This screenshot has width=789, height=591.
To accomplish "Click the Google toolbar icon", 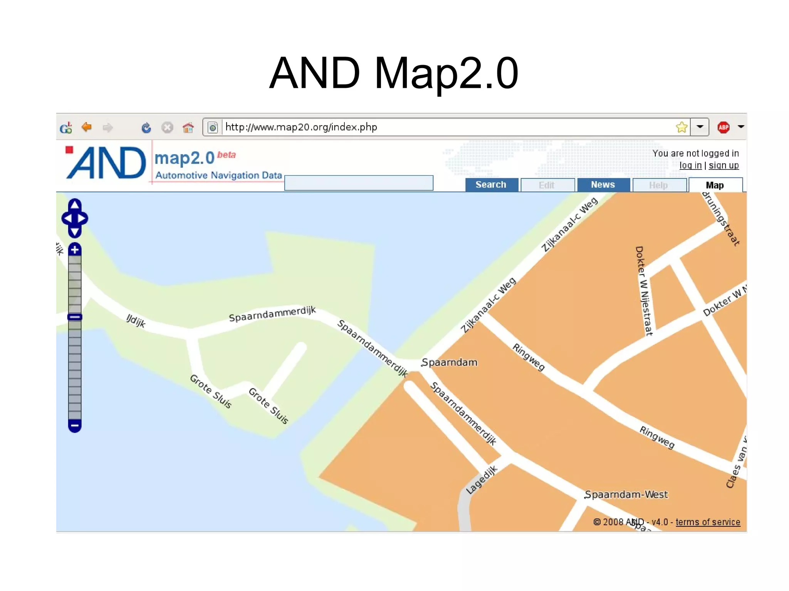I will (x=66, y=127).
